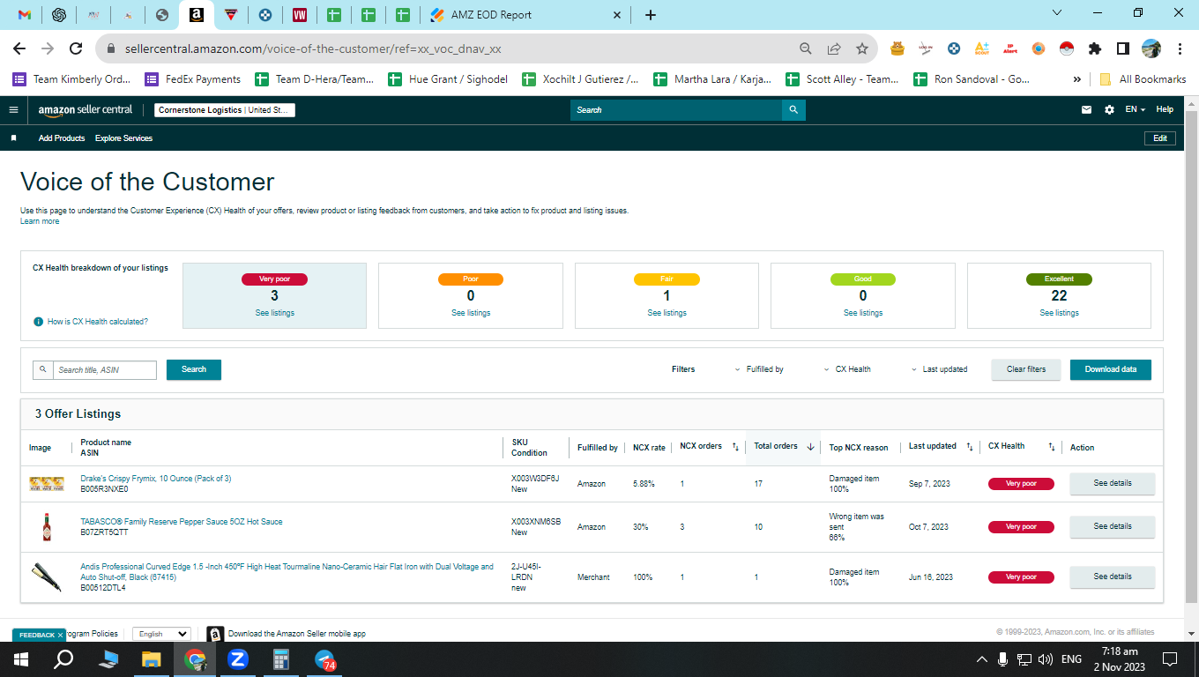
Task: Click the TABASCO sauce product thumbnail
Action: coord(47,527)
